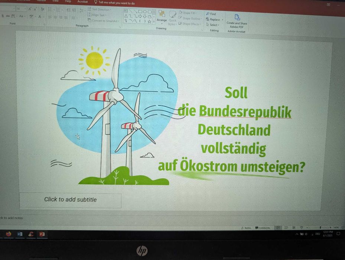Click the DEU language indicator in tray
The image size is (345, 260).
point(318,234)
